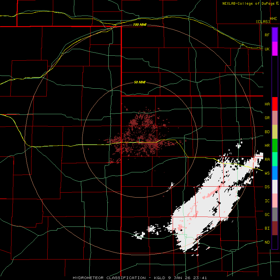The height and width of the screenshot is (280, 280).
Task: Click the BD legend label
Action: point(267,132)
